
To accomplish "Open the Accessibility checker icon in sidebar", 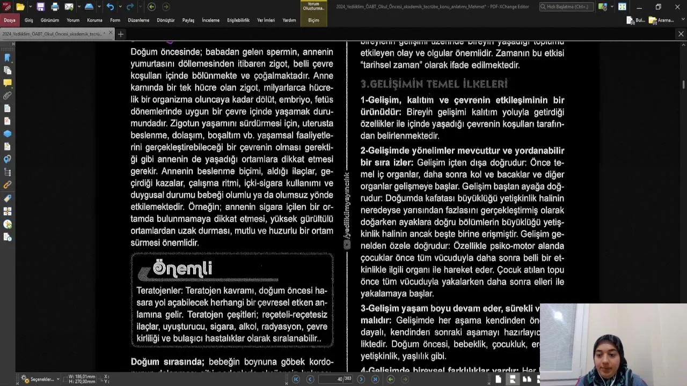I will coord(8,224).
